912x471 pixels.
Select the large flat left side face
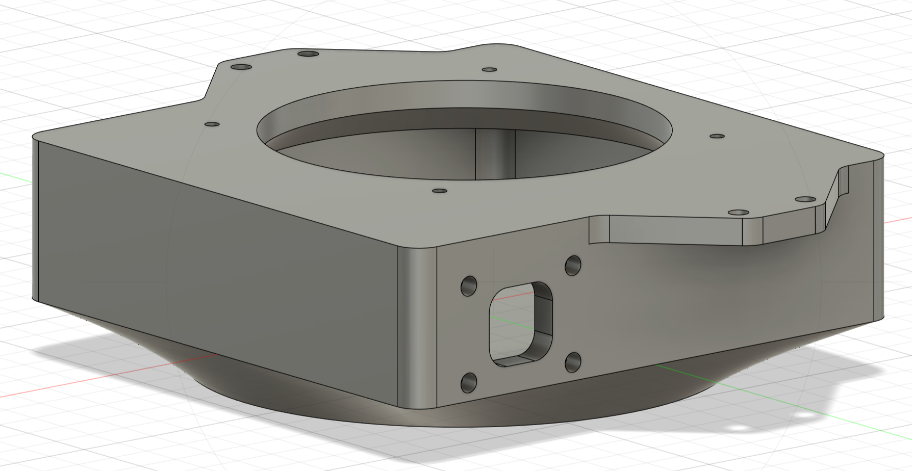click(x=214, y=265)
